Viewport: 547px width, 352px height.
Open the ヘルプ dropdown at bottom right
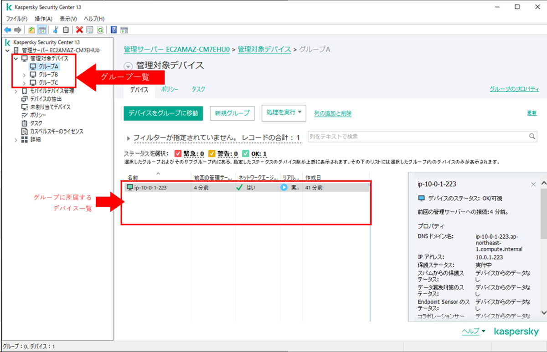click(474, 332)
